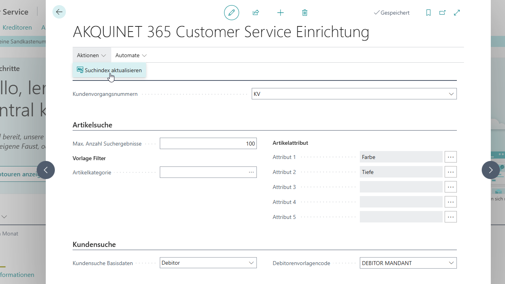Image resolution: width=505 pixels, height=284 pixels.
Task: Click the empty Attribut 4 field
Action: (401, 202)
